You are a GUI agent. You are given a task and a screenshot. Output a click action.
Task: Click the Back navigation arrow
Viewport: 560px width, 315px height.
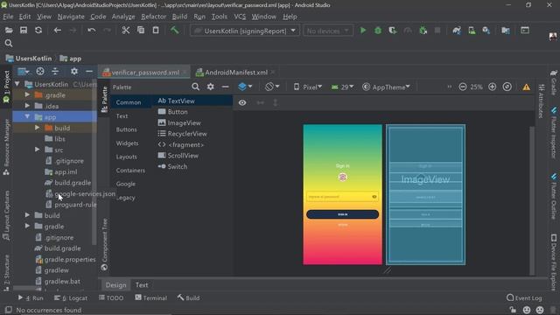point(58,31)
